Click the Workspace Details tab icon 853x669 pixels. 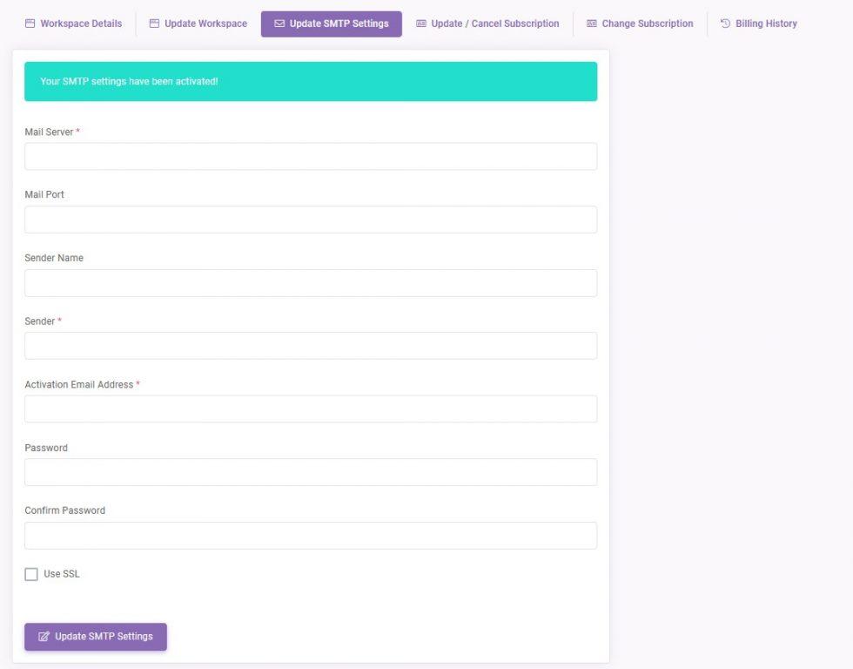pos(30,24)
